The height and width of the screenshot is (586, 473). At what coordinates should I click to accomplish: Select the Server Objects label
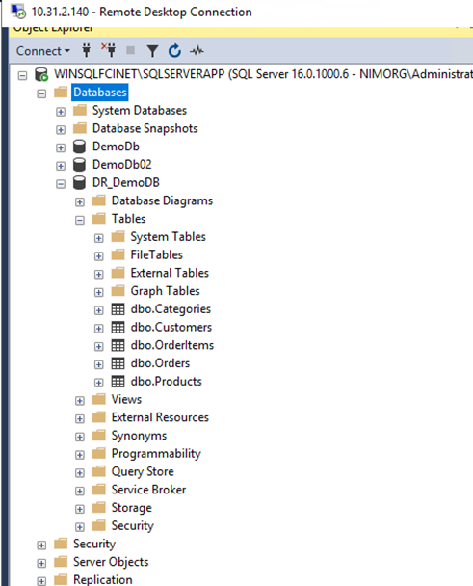pyautogui.click(x=111, y=562)
